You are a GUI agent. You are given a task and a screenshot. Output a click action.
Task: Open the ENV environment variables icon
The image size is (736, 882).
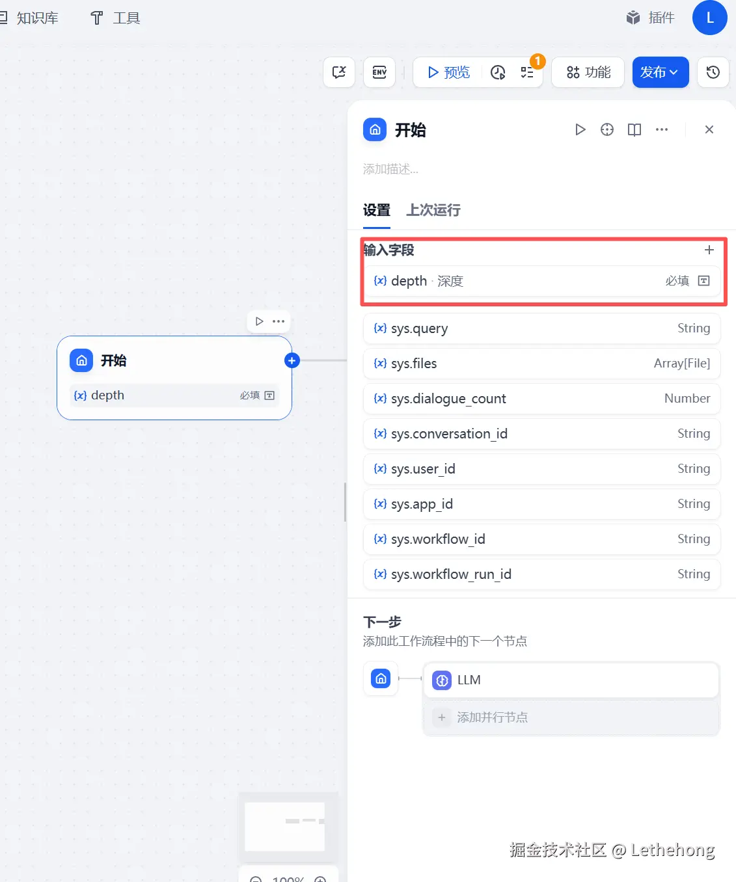(x=379, y=72)
